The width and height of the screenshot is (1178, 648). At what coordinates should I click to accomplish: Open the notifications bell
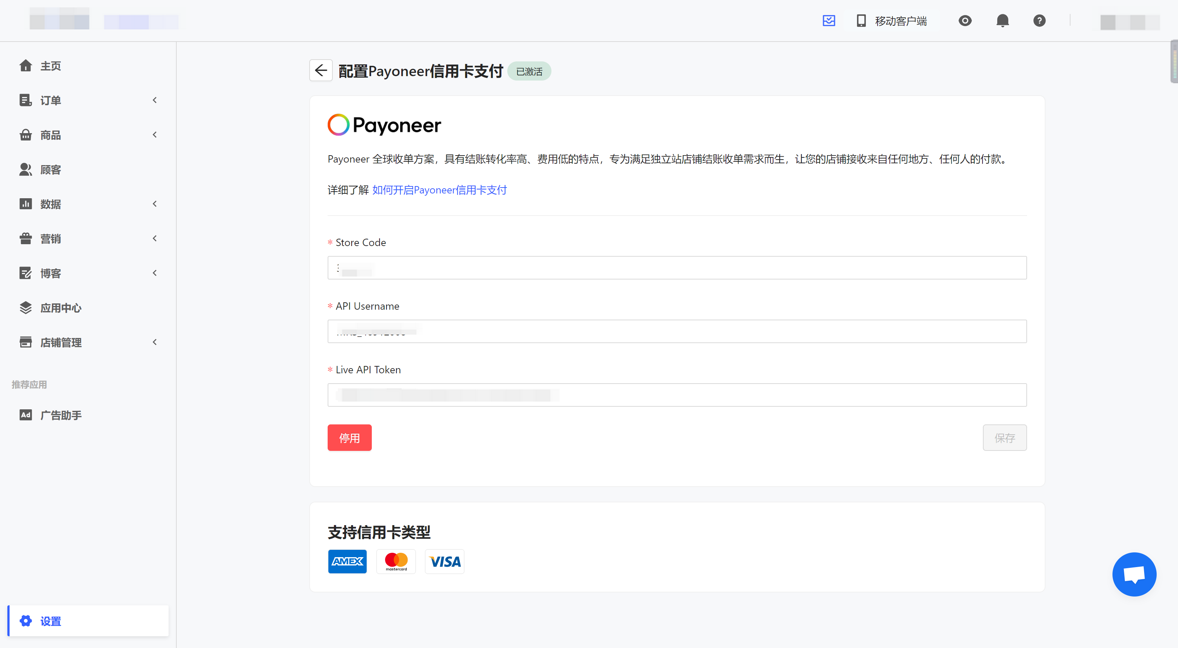[1002, 21]
